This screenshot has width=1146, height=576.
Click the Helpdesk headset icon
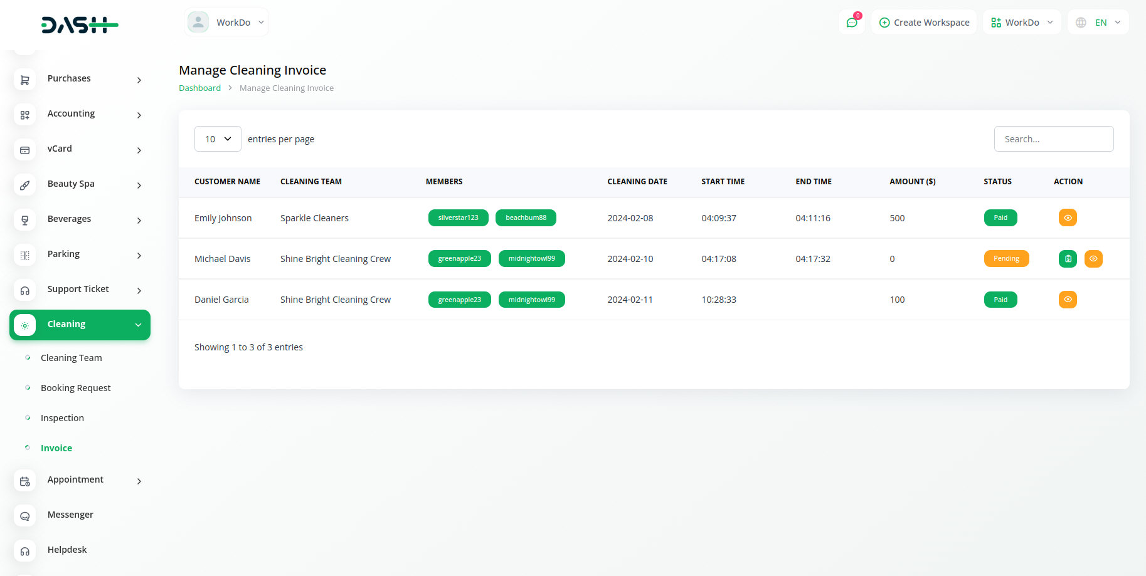[25, 550]
